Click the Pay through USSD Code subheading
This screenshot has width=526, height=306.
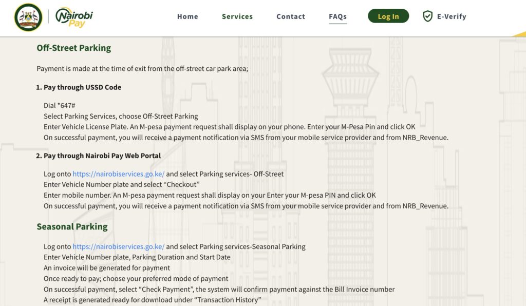[x=79, y=87]
